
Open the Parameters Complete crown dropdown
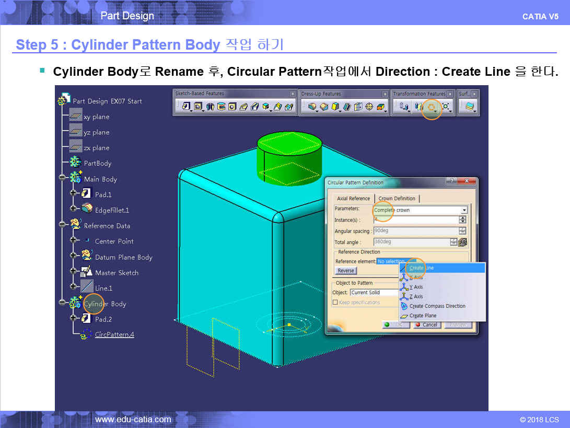coord(464,210)
